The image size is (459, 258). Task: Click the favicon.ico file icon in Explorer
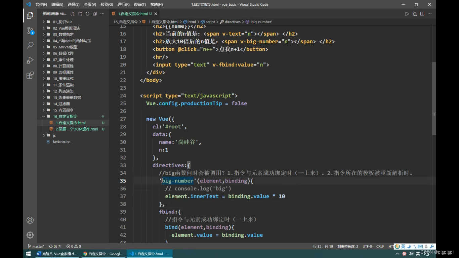click(48, 142)
